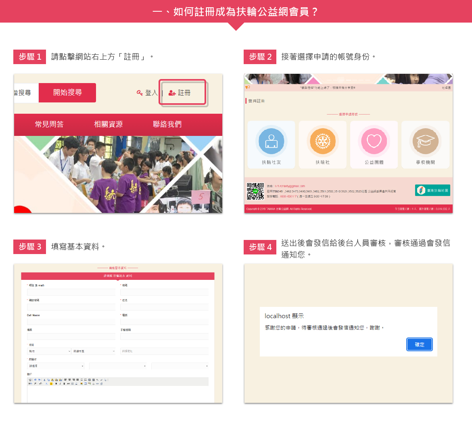472x421 pixels.
Task: Select the orange 扶輪社 gear wheel icon
Action: 323,141
